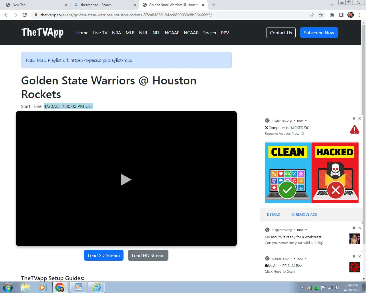Click Load SD Stream button

click(x=104, y=255)
